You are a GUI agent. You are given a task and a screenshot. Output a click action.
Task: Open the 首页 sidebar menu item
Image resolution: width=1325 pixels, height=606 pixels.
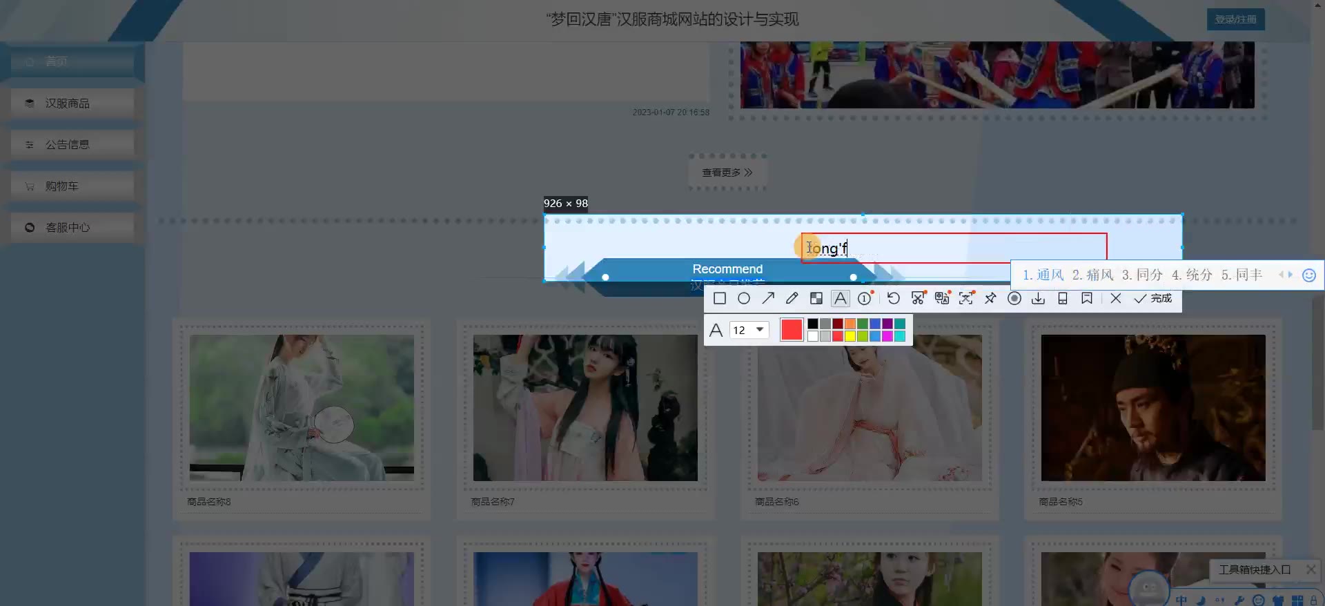pos(72,61)
